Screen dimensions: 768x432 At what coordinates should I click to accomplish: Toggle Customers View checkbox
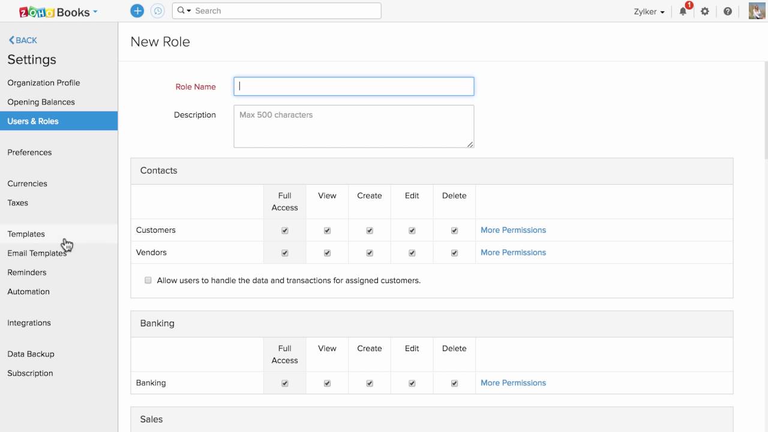[x=327, y=230]
